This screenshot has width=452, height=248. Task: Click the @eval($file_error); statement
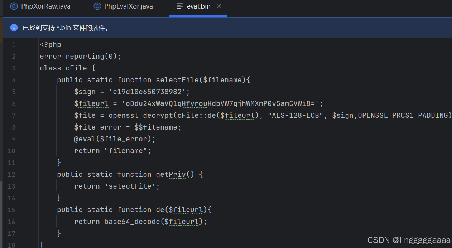pyautogui.click(x=115, y=139)
